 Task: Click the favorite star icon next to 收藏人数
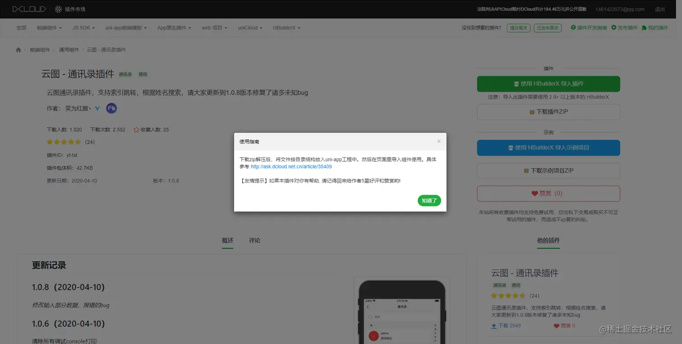click(136, 129)
